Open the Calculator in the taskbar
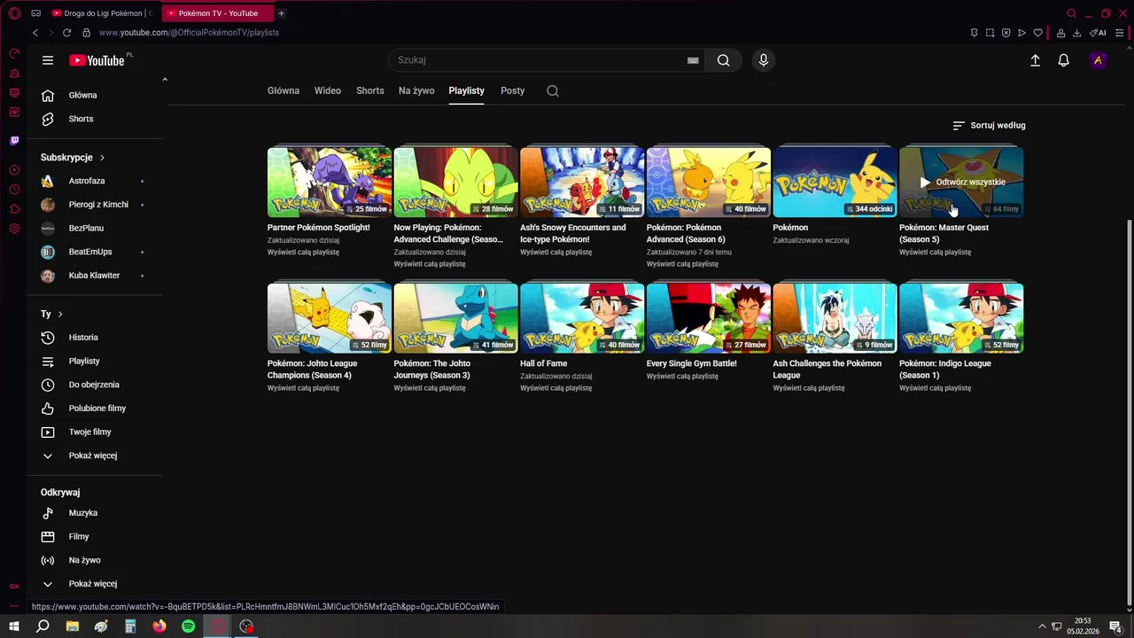Screen dimensions: 1134x638 pyautogui.click(x=130, y=626)
